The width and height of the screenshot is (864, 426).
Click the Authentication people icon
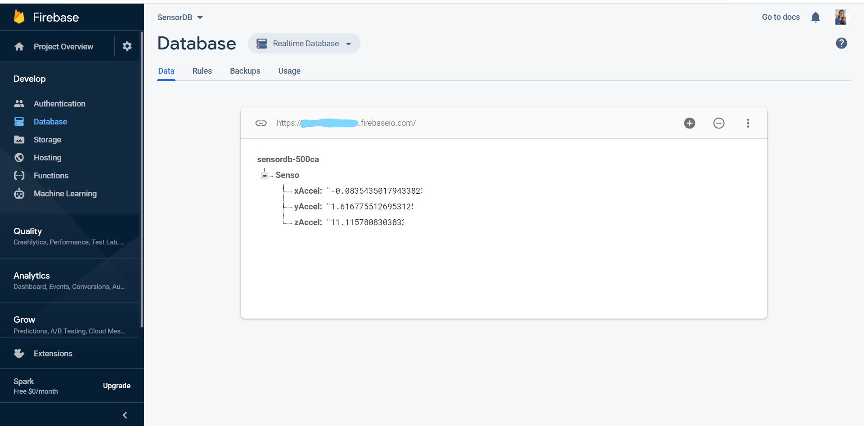(19, 104)
